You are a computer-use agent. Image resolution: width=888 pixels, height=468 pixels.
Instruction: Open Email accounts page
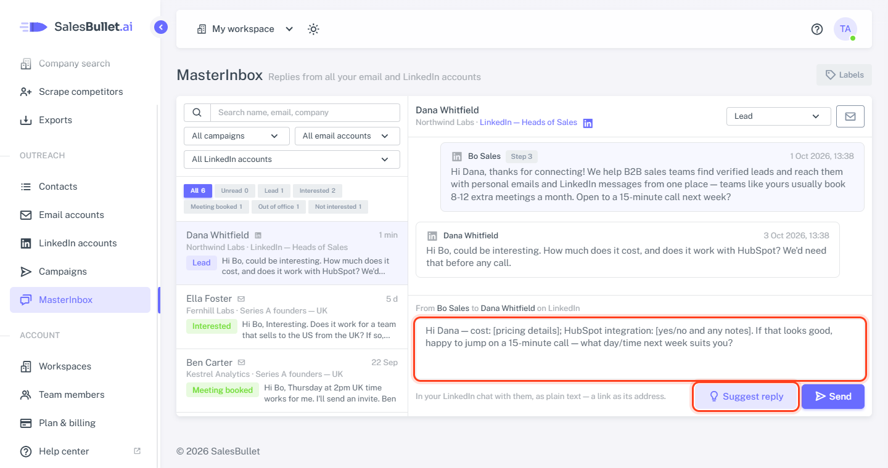point(80,215)
